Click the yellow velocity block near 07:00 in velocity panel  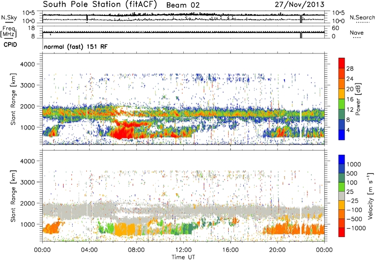(124, 229)
